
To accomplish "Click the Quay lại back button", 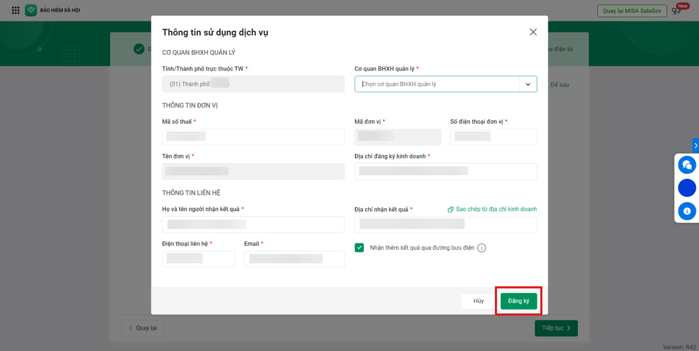I will point(143,328).
